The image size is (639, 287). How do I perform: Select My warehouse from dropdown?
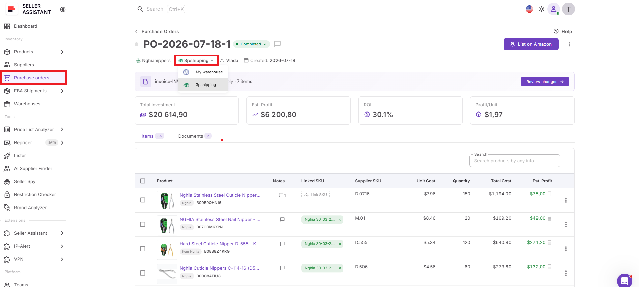pyautogui.click(x=203, y=72)
